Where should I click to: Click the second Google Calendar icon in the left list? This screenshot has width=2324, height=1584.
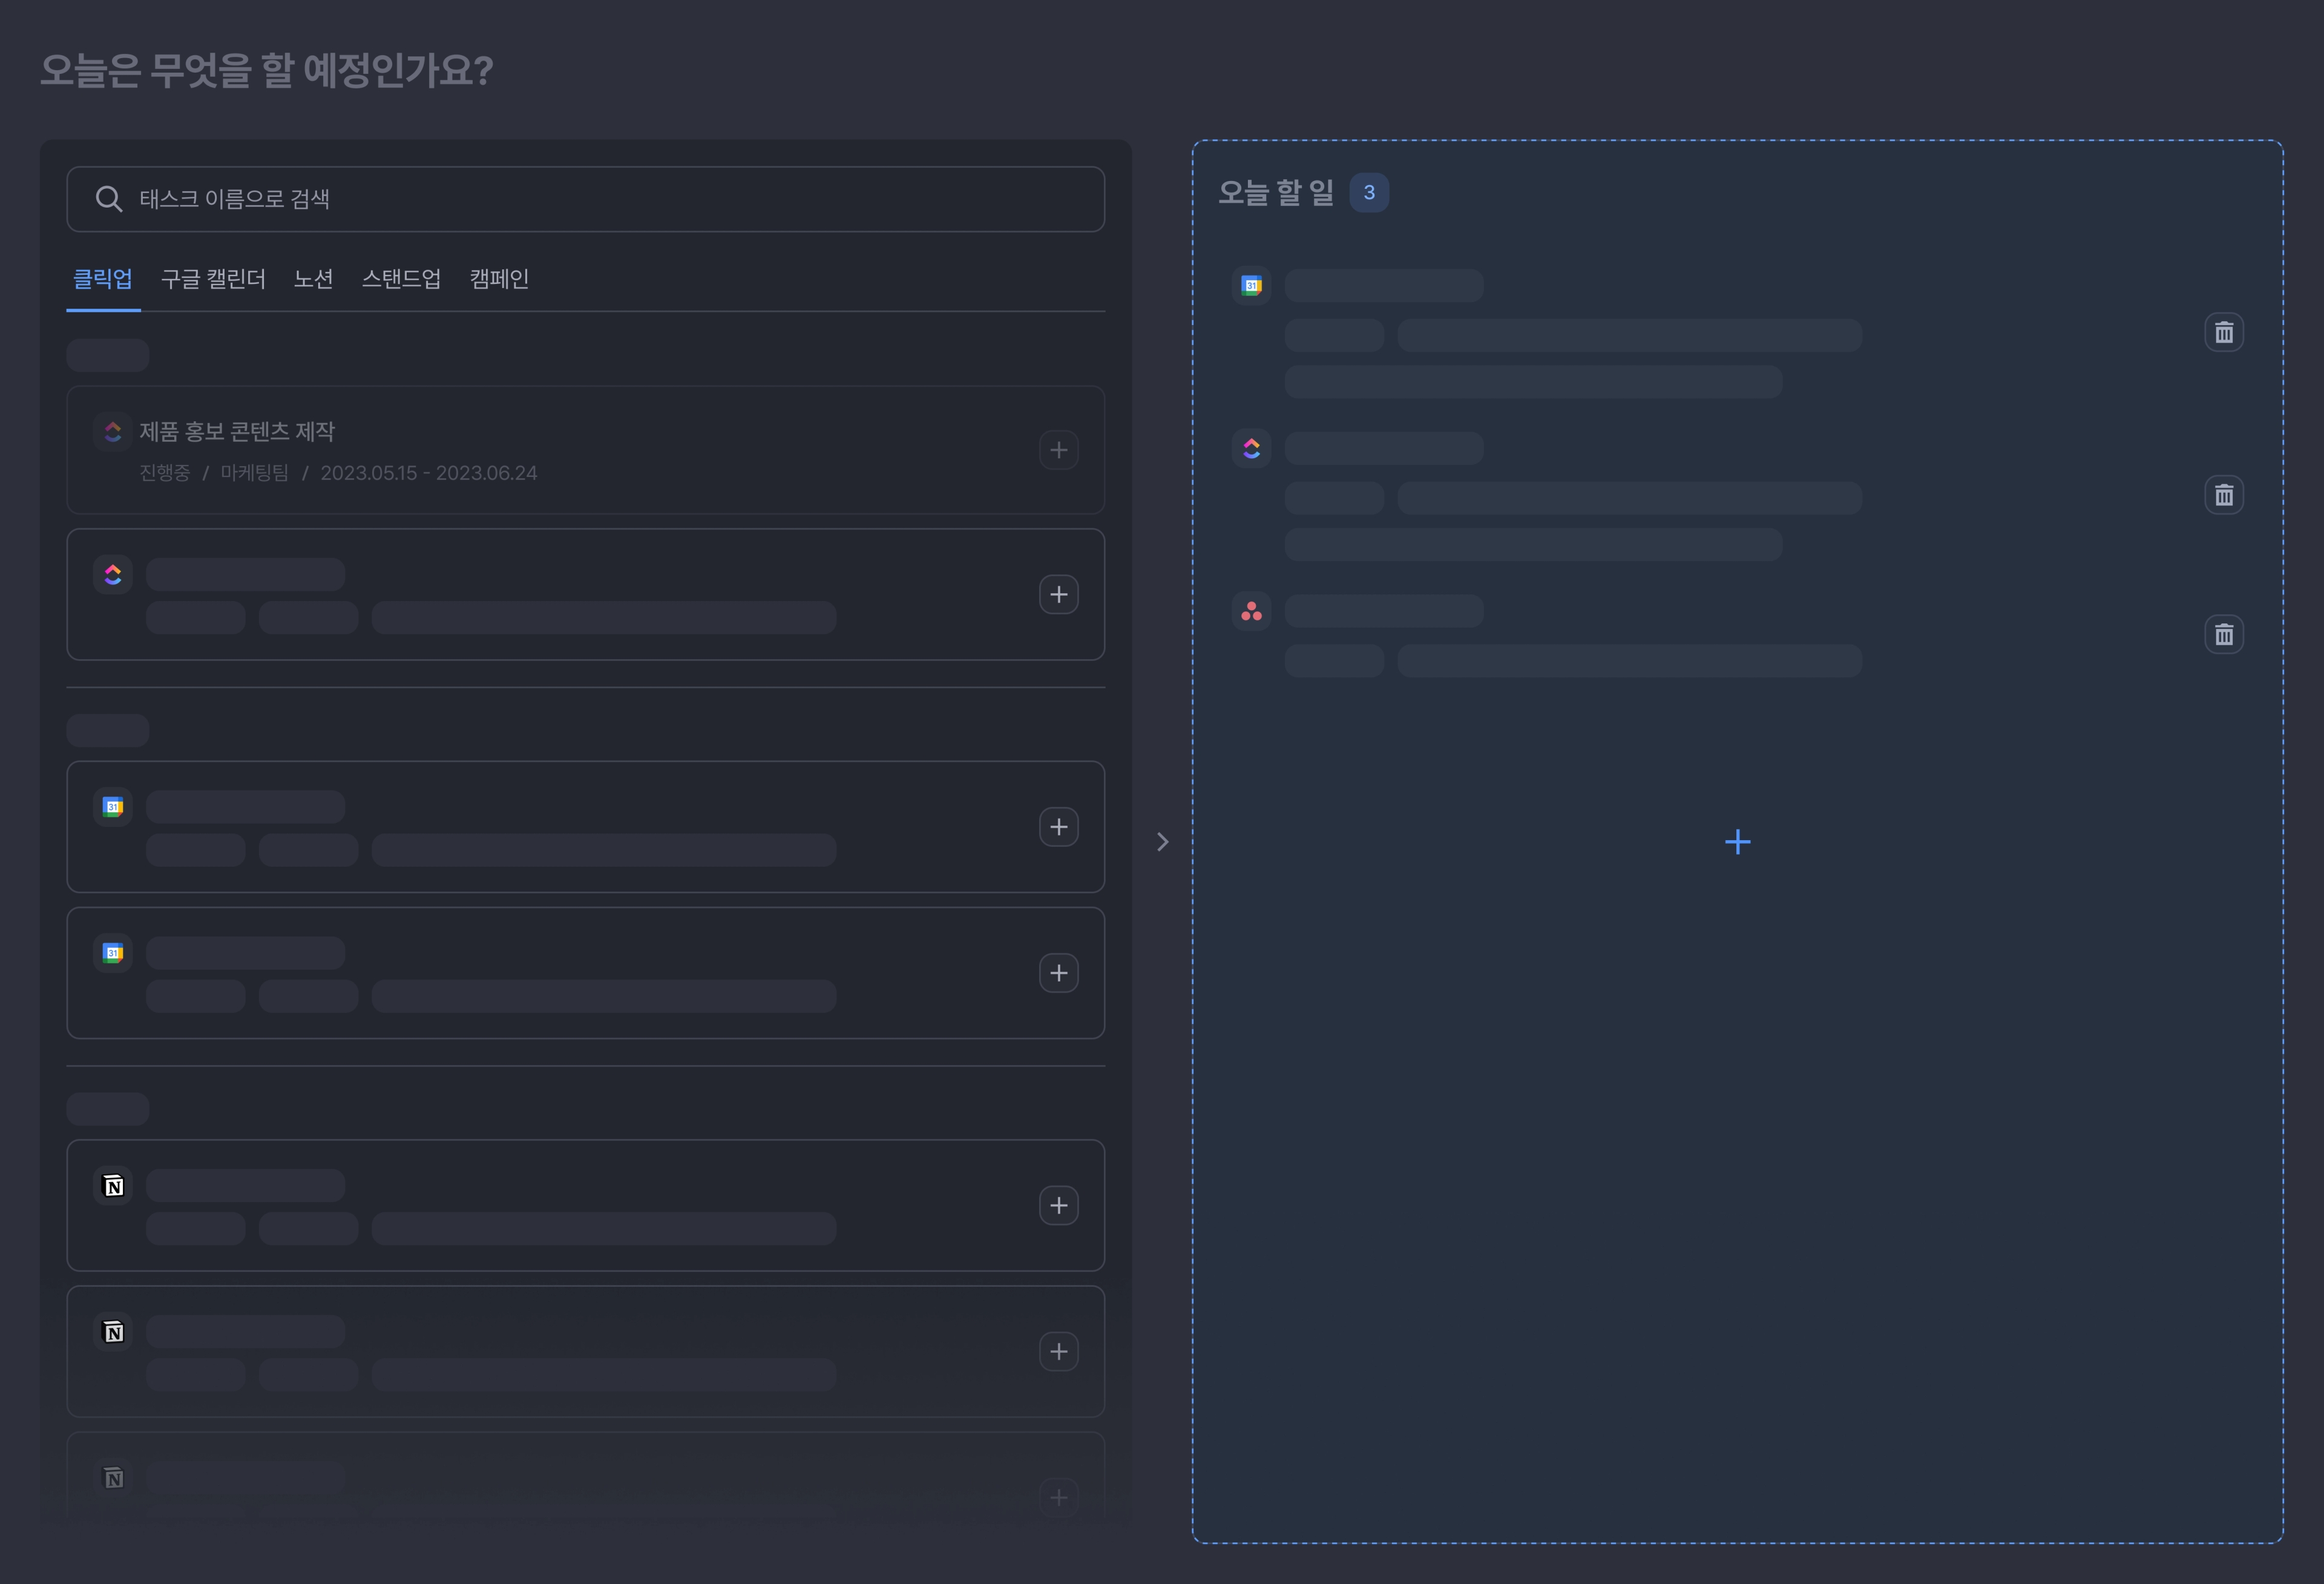point(113,953)
